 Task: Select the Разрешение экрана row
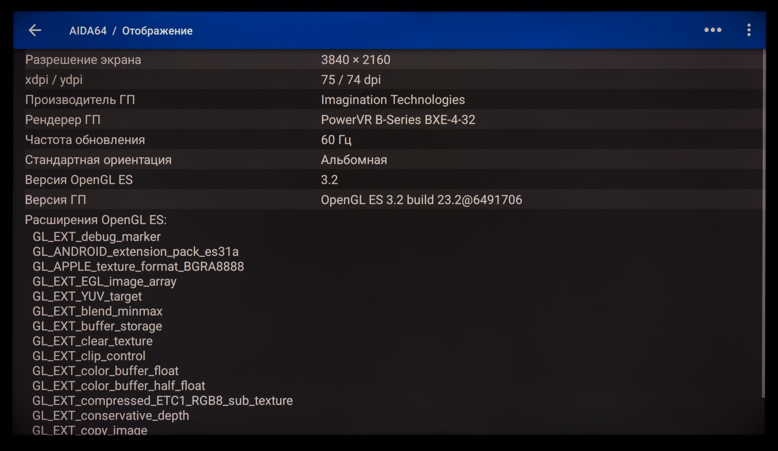tap(83, 60)
